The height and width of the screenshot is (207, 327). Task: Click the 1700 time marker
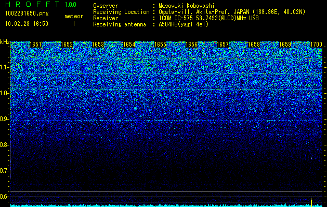[316, 45]
